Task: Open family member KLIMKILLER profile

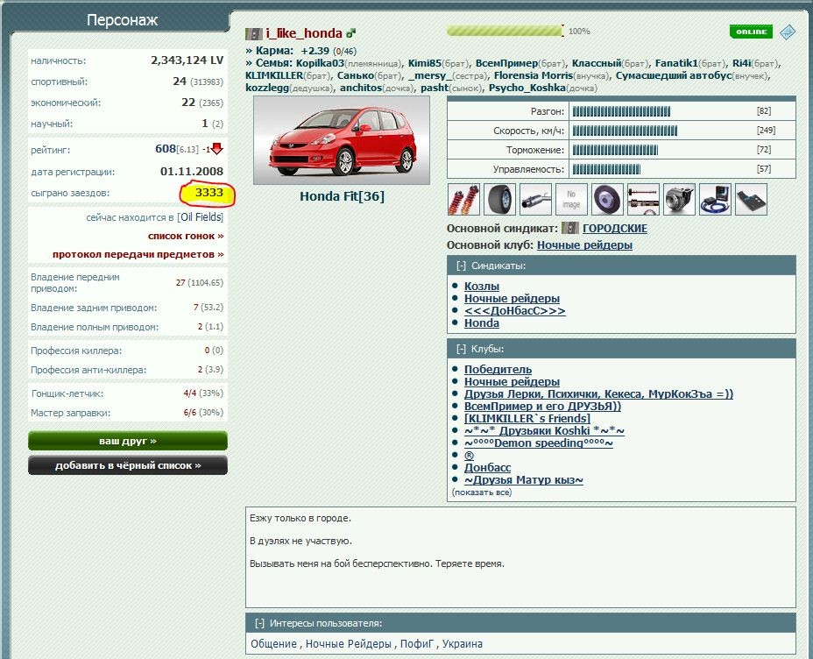Action: click(x=273, y=75)
